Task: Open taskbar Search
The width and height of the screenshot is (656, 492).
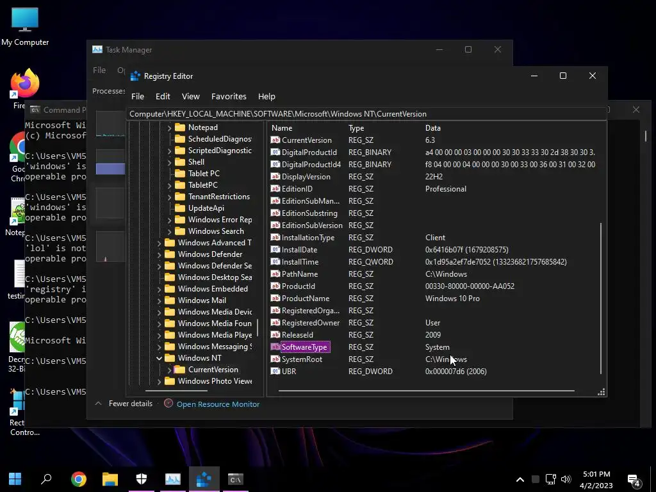Action: (46, 479)
